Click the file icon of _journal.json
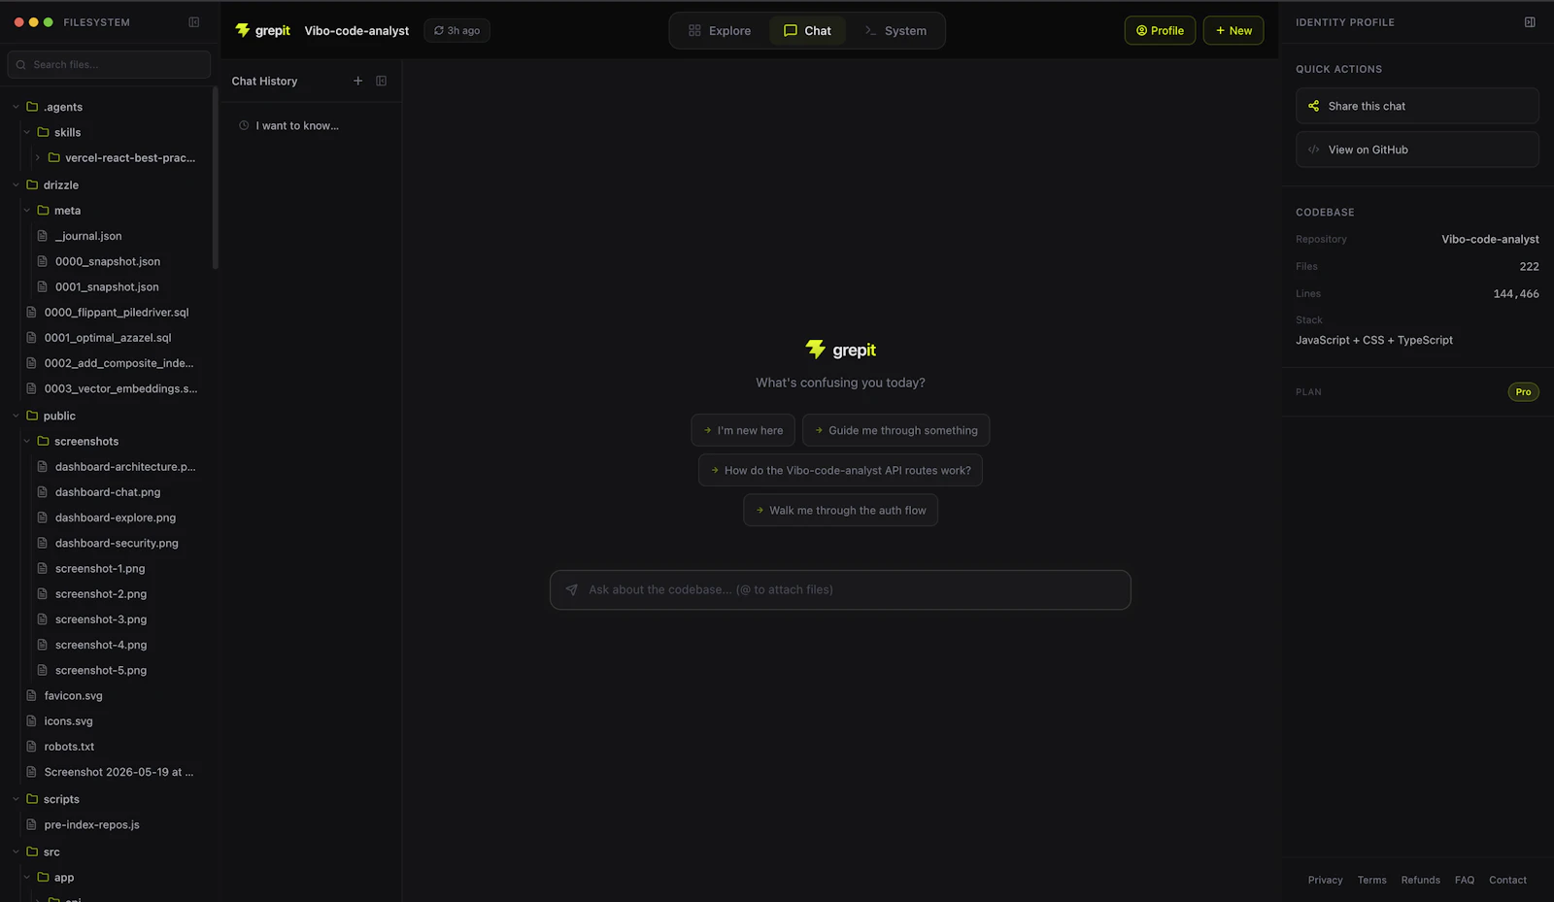The image size is (1554, 902). (x=42, y=236)
